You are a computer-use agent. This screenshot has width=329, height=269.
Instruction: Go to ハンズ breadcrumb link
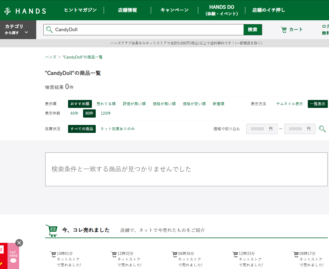(51, 57)
